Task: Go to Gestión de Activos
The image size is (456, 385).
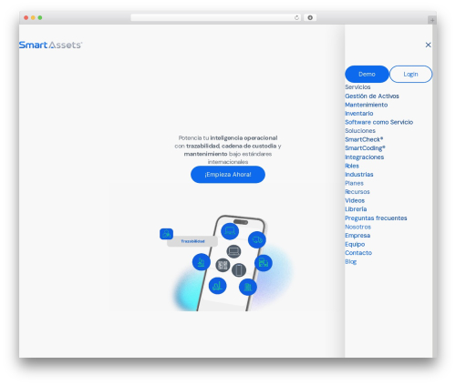Action: (372, 96)
